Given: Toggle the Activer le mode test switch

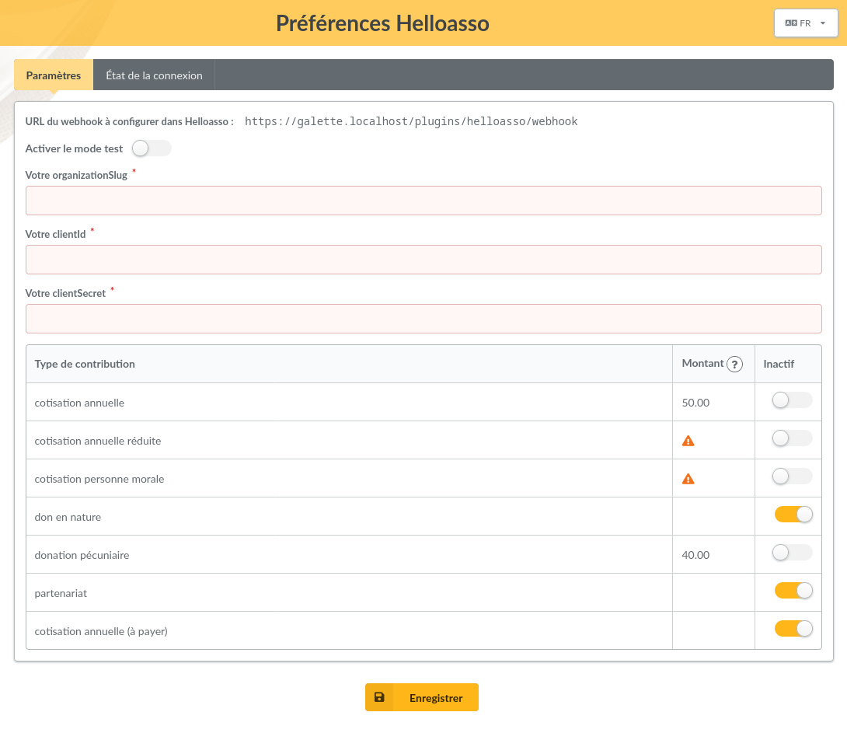Looking at the screenshot, I should [x=152, y=148].
